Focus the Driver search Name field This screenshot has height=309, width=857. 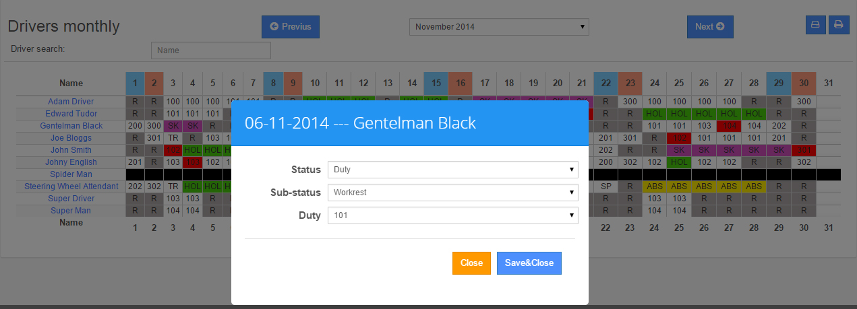(210, 50)
